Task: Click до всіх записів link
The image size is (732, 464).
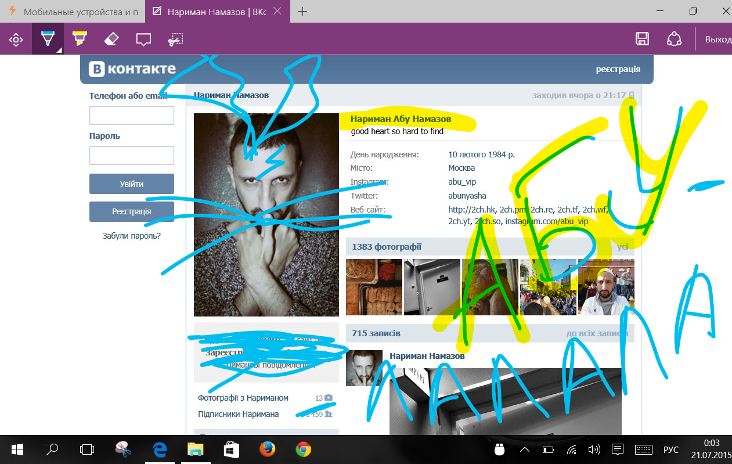Action: [x=597, y=333]
